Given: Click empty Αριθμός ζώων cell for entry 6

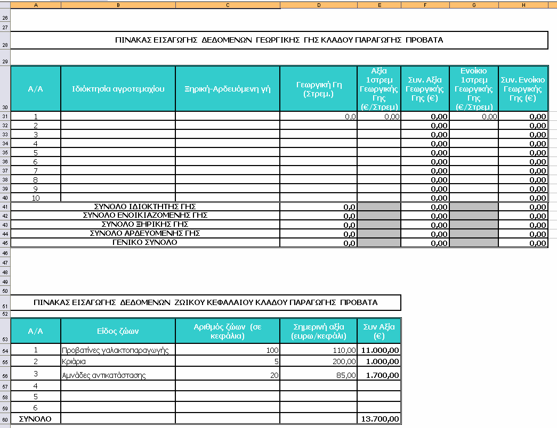Looking at the screenshot, I should pos(228,407).
